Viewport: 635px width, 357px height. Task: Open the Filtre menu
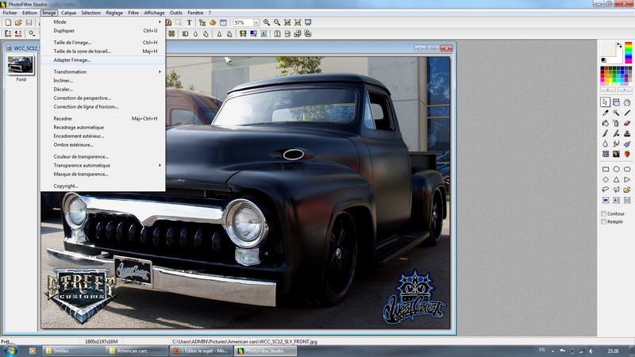(x=133, y=13)
